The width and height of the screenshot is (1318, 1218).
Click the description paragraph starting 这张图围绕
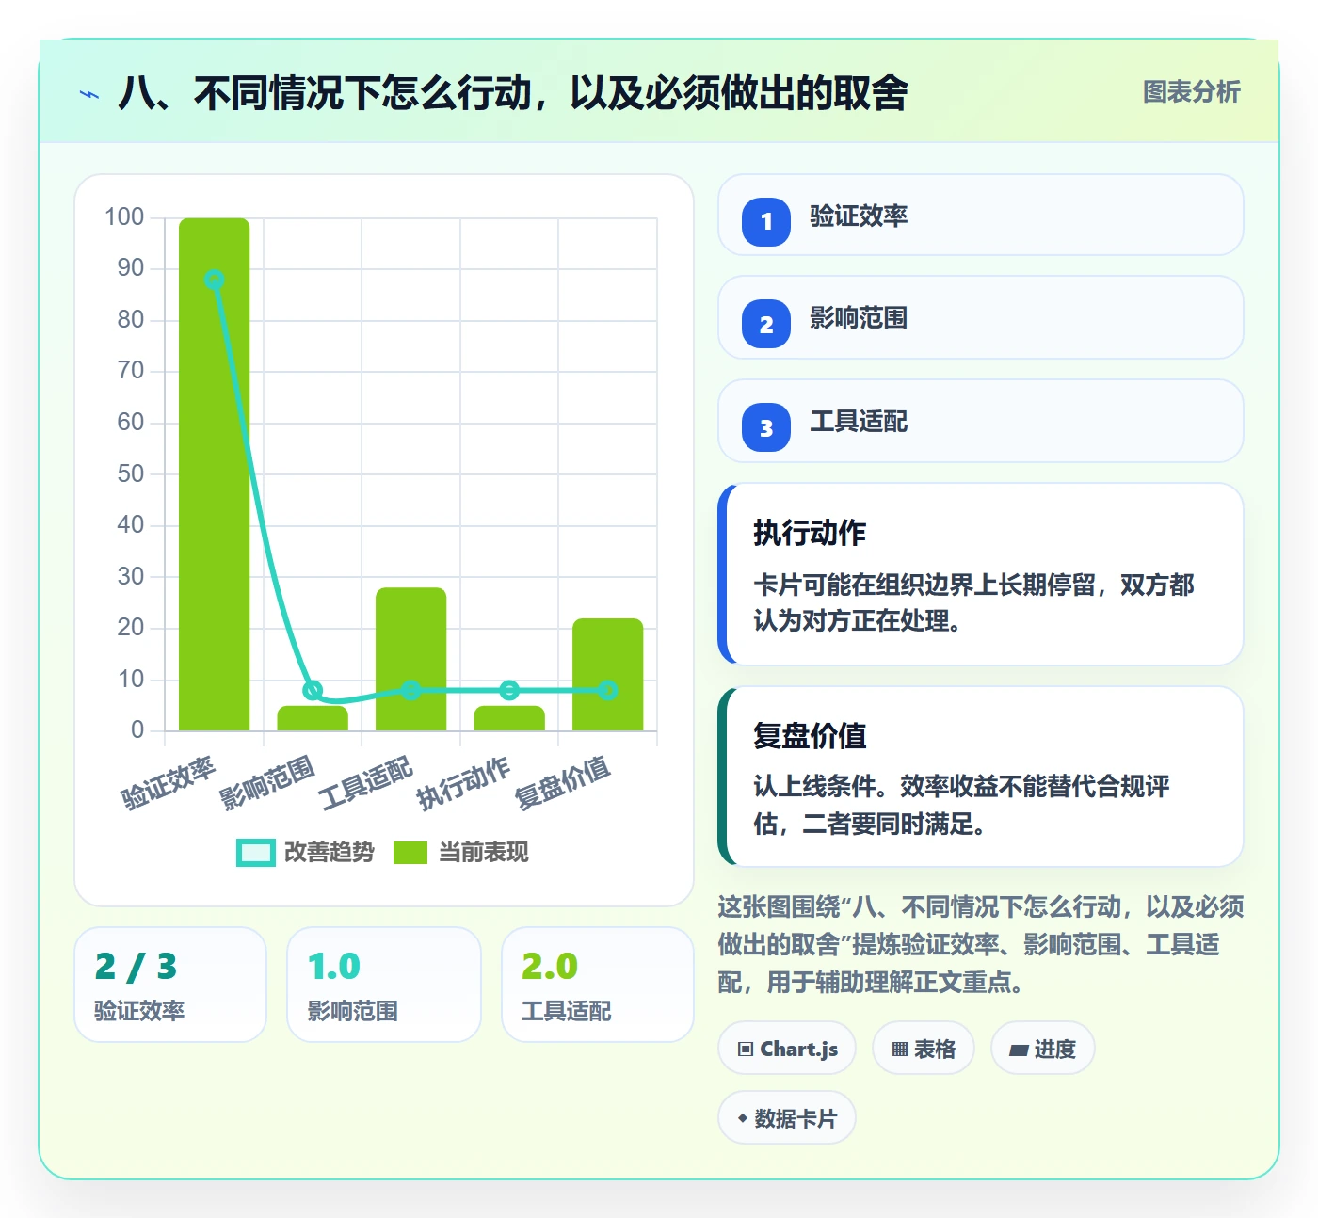pos(981,944)
